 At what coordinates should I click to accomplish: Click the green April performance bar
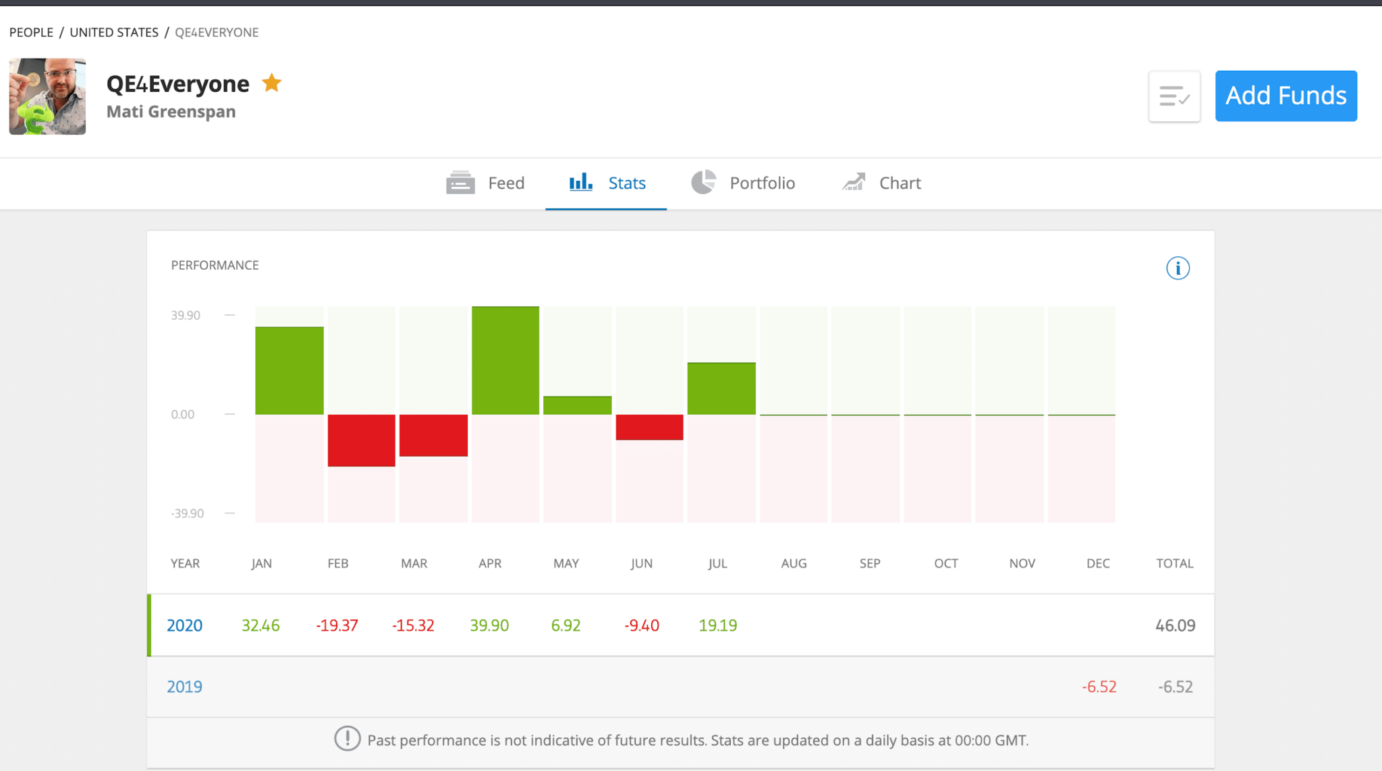pos(505,360)
